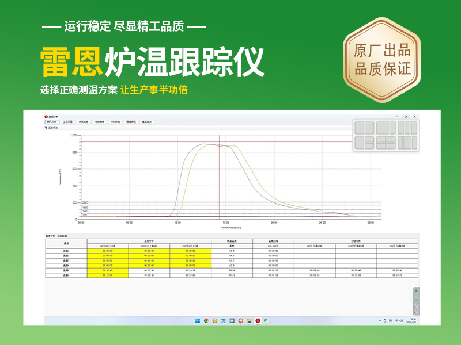461x345 pixels.
Task: Switch to the 详细数据 tab
Action: [x=62, y=235]
